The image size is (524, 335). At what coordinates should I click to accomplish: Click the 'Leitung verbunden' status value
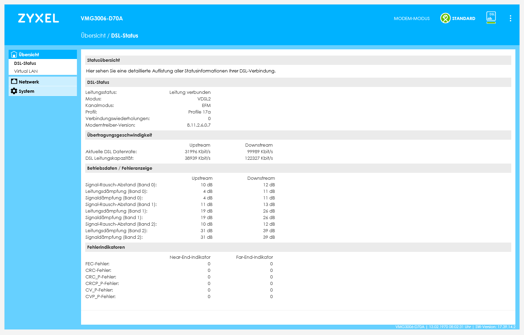190,92
